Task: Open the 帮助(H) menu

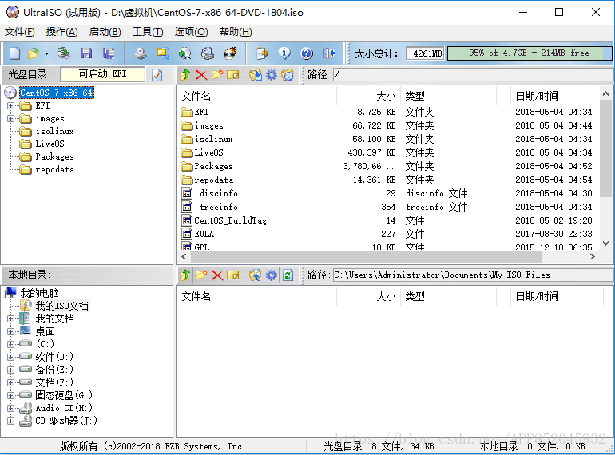Action: point(236,32)
